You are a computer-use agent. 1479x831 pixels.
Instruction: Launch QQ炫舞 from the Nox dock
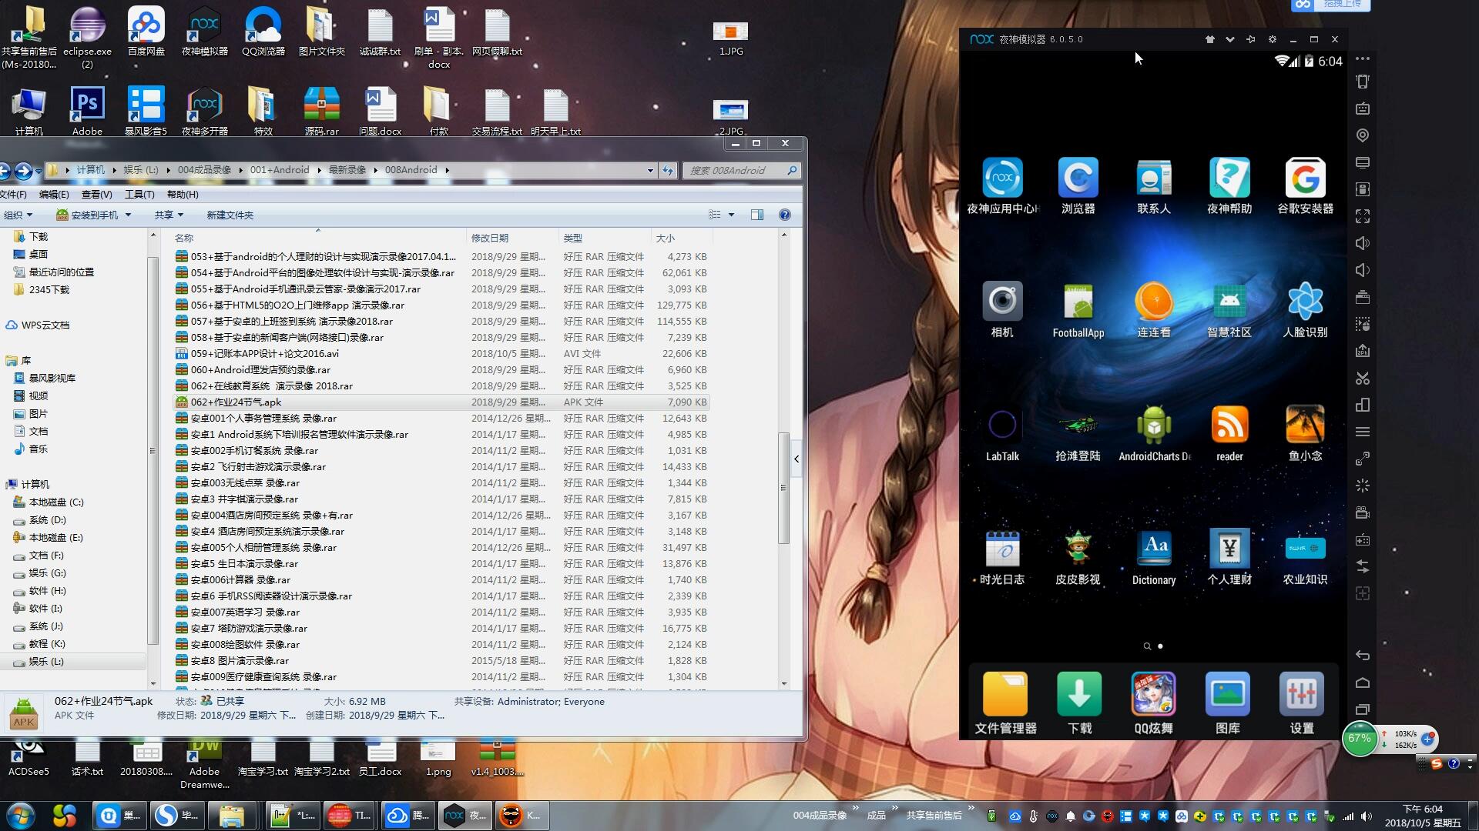(1153, 703)
